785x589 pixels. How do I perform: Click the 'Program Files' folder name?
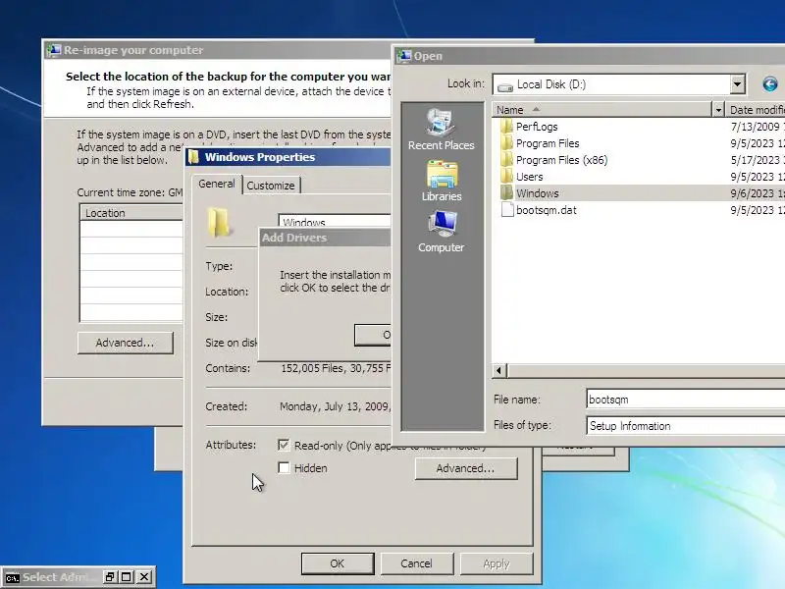click(x=548, y=143)
